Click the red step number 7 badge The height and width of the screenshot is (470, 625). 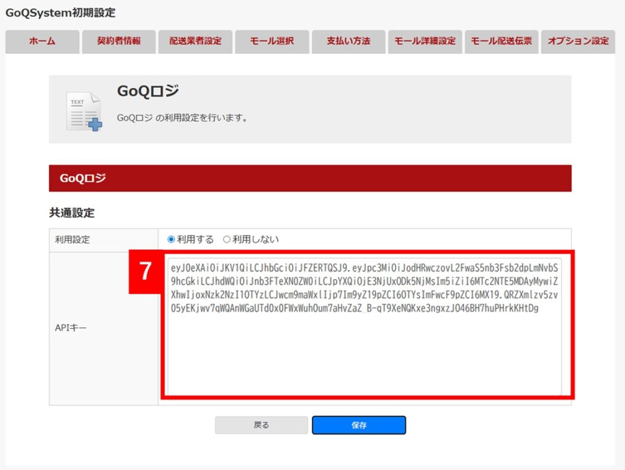click(145, 271)
